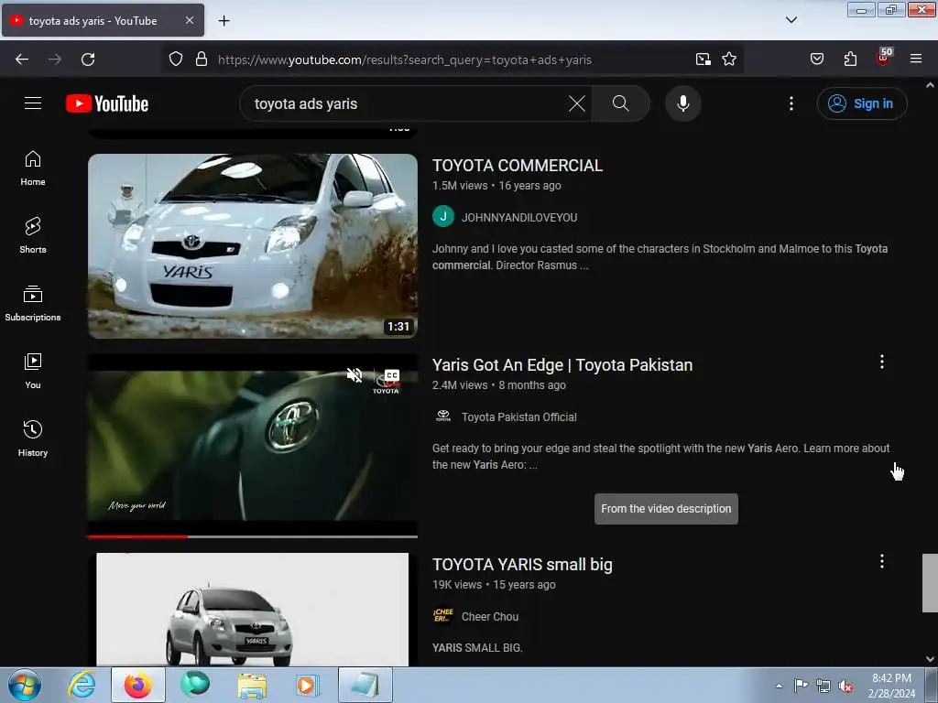This screenshot has height=703, width=938.
Task: Click scrollbar up arrow
Action: [x=930, y=85]
